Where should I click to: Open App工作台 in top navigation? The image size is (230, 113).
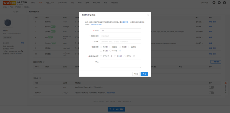50,3
